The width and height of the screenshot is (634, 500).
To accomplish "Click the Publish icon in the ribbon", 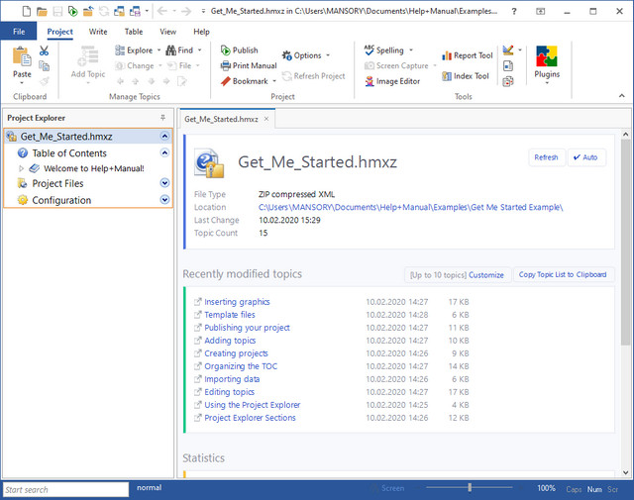I will [226, 50].
